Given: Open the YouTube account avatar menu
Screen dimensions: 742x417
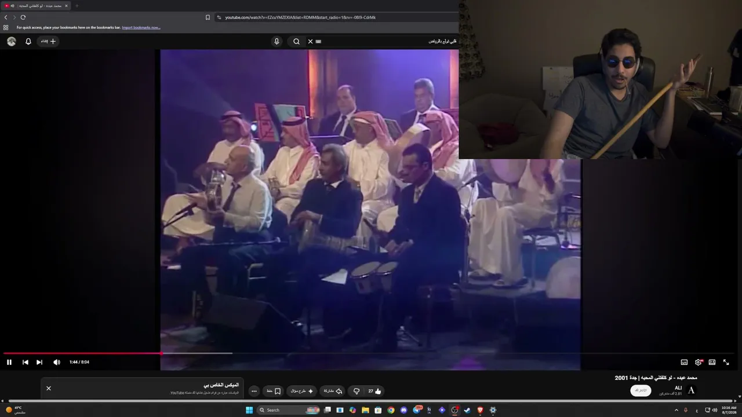Looking at the screenshot, I should (12, 41).
